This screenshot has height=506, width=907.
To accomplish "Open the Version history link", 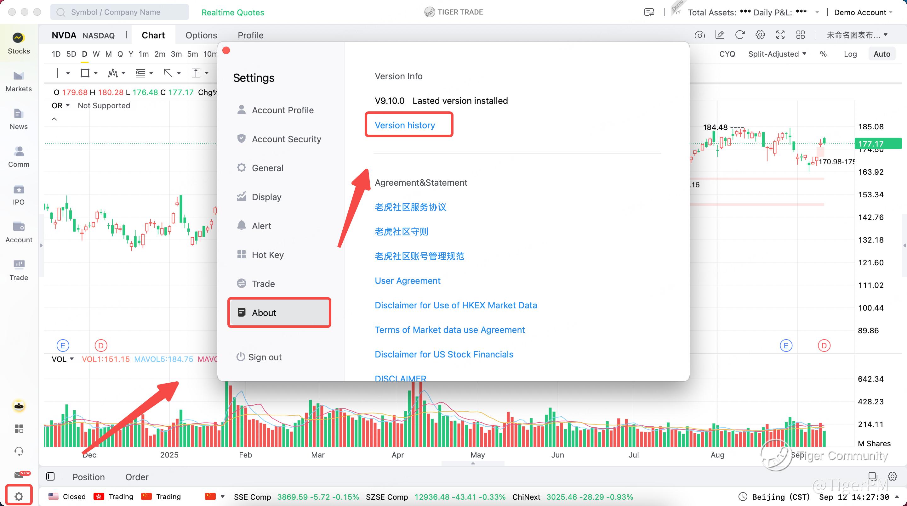I will pyautogui.click(x=405, y=125).
